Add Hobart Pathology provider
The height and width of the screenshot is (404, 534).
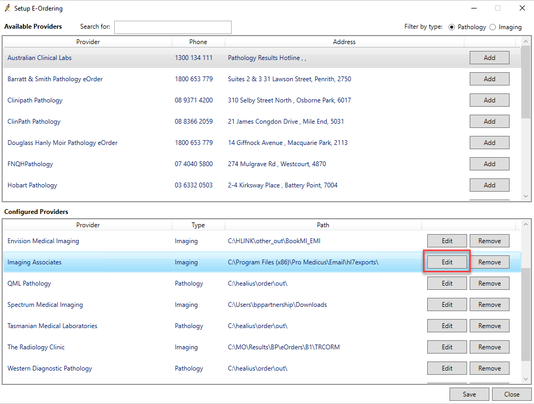point(489,185)
